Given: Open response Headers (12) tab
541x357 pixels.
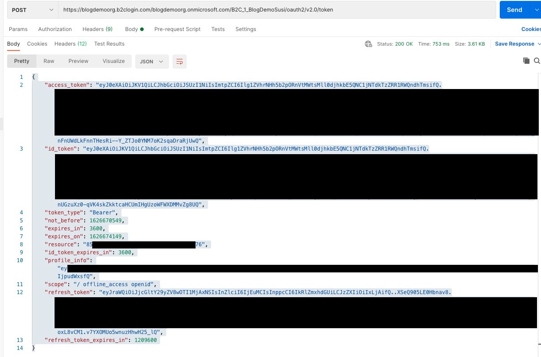Looking at the screenshot, I should [x=71, y=44].
